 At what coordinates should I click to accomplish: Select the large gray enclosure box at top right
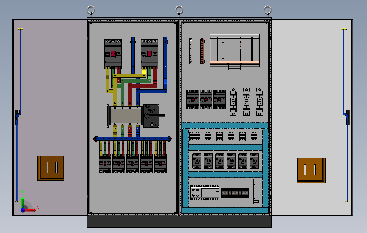click(x=235, y=50)
